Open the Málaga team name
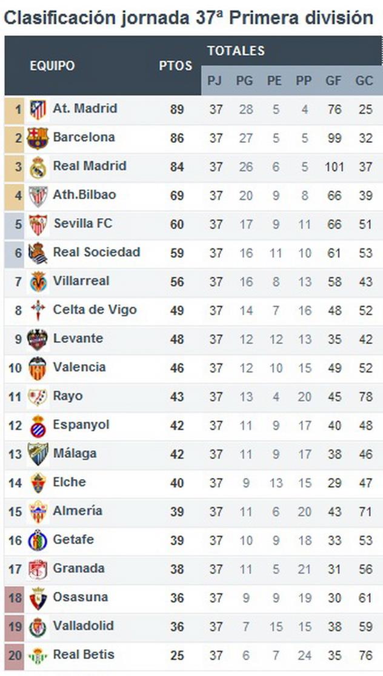This screenshot has width=383, height=676. click(75, 453)
